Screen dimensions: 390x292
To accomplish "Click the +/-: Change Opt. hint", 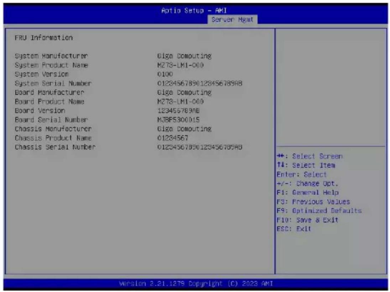I will pyautogui.click(x=307, y=184).
